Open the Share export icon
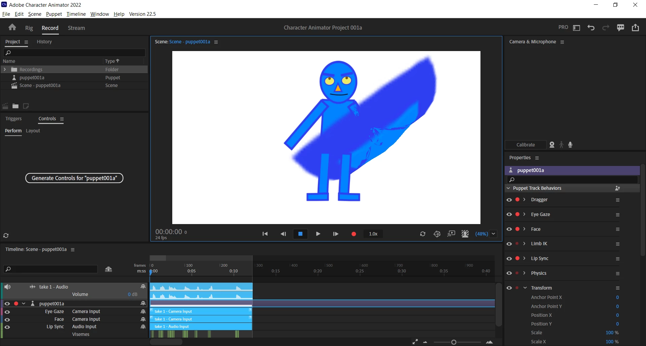 tap(635, 28)
